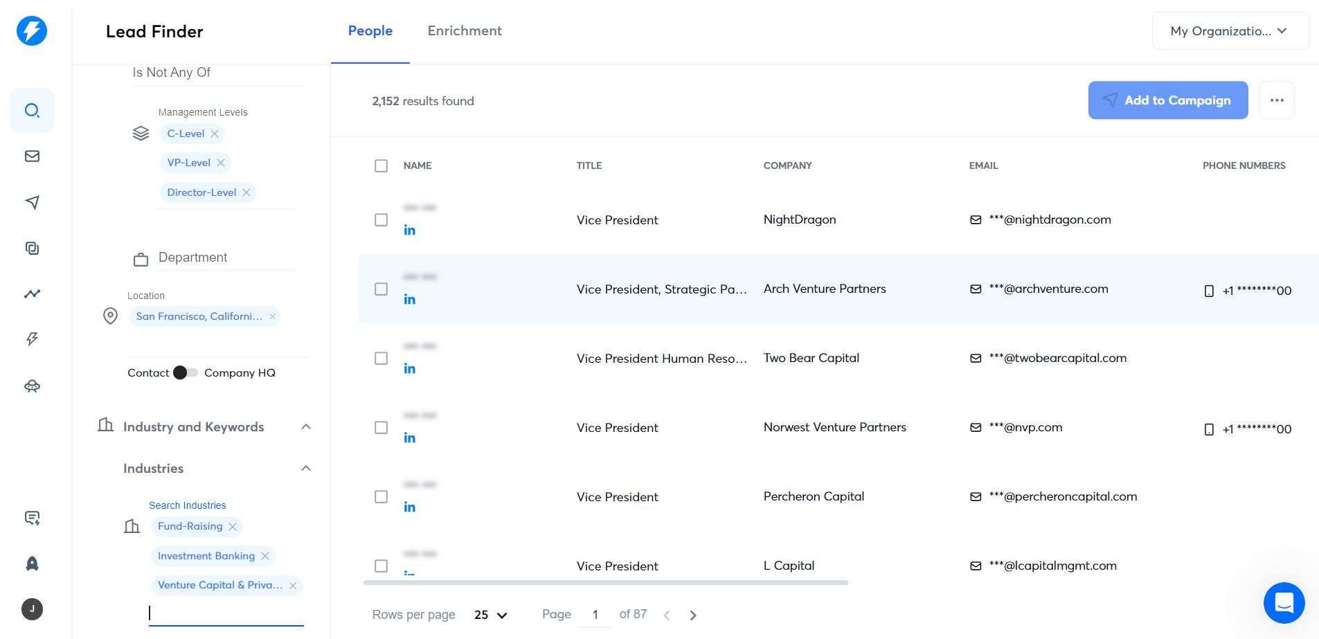Screen dimensions: 1319x639
Task: Remove the Fund-Raising industry chip
Action: point(233,527)
